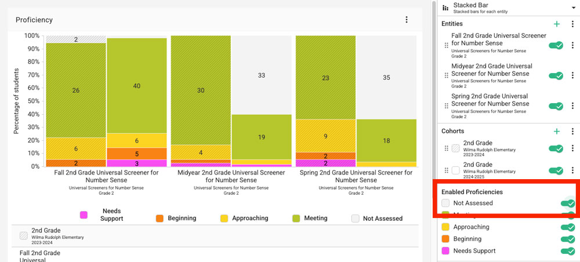Open options for 2023-2024 2nd Grade cohort
Viewport: 580px width, 262px height.
(572, 149)
